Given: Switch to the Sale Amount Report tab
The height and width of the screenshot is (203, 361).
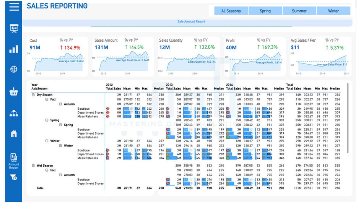Looking at the screenshot, I should pos(191,21).
